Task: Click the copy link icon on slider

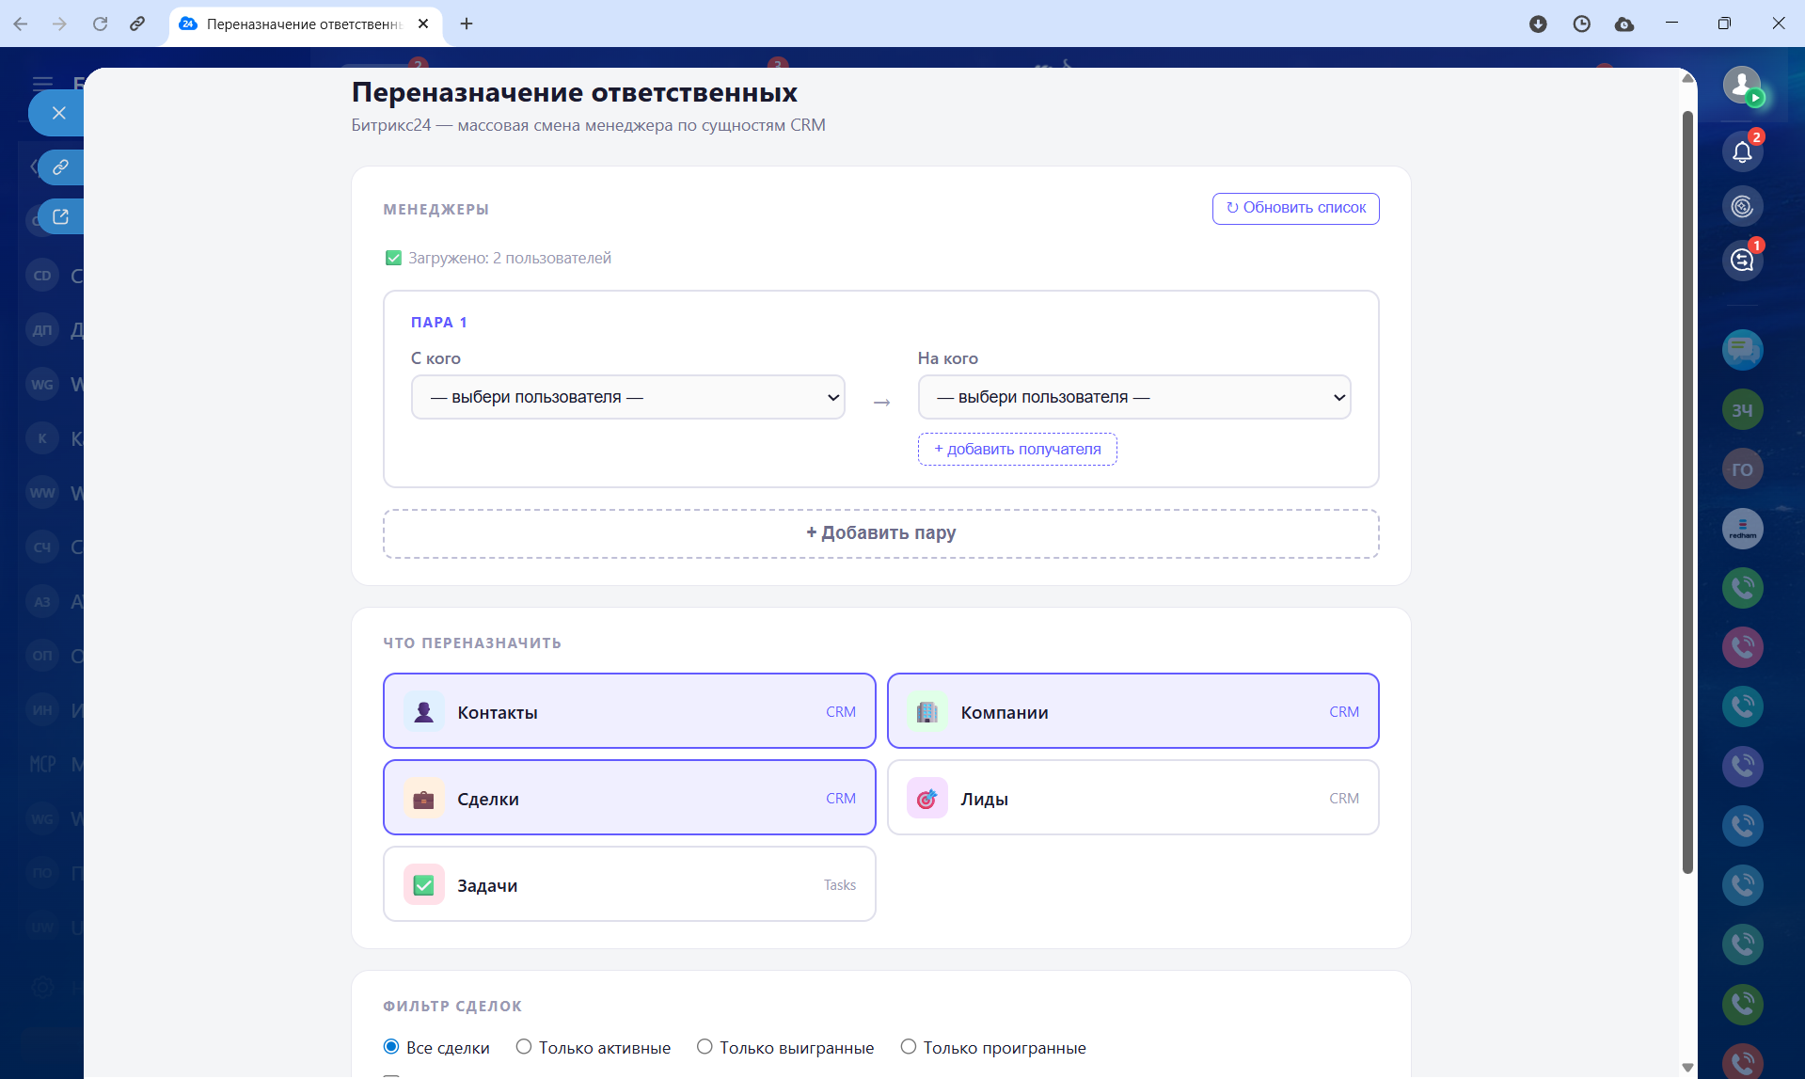Action: click(x=61, y=167)
